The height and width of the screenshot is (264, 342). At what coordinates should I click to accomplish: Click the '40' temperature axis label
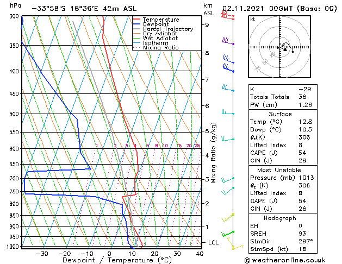tap(200, 254)
